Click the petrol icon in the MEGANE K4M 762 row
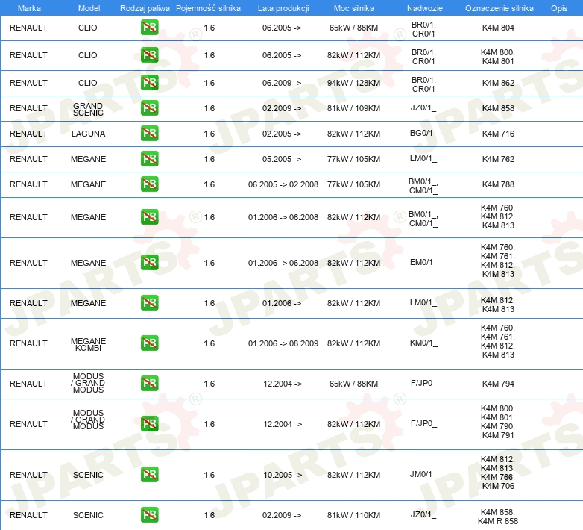The width and height of the screenshot is (583, 530). [149, 158]
